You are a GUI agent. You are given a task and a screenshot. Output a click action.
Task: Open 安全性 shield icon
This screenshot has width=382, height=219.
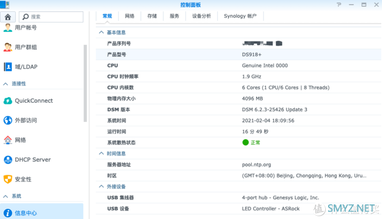point(8,179)
